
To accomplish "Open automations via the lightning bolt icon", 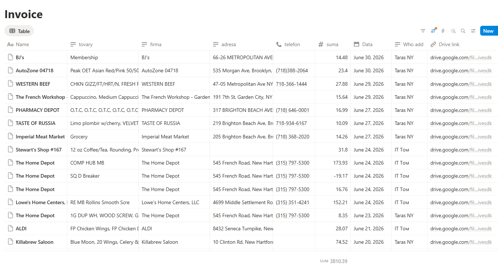I will [443, 31].
